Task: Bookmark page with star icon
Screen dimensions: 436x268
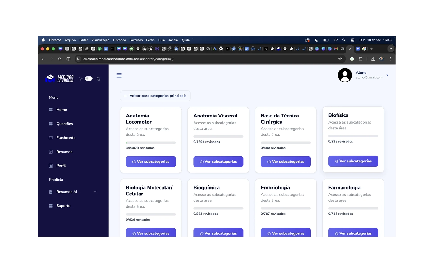Action: (x=340, y=59)
